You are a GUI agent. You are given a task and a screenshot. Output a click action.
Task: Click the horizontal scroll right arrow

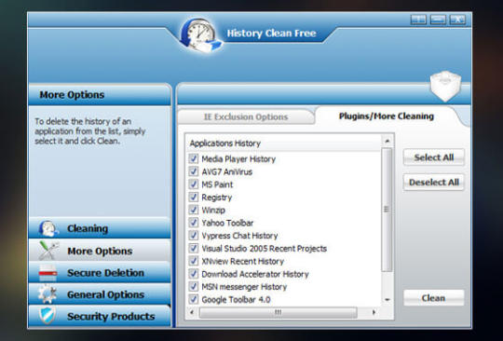[374, 312]
